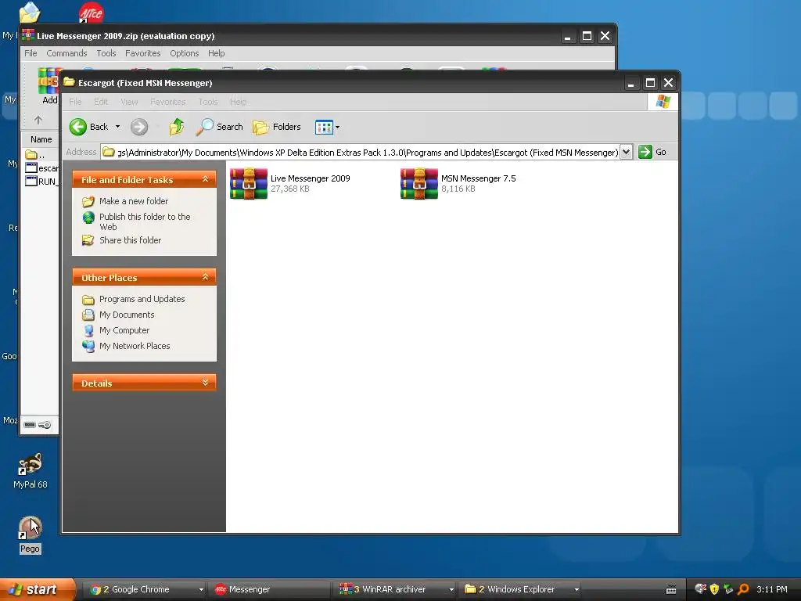
Task: Click Escargot window title bar folder icon
Action: click(69, 82)
